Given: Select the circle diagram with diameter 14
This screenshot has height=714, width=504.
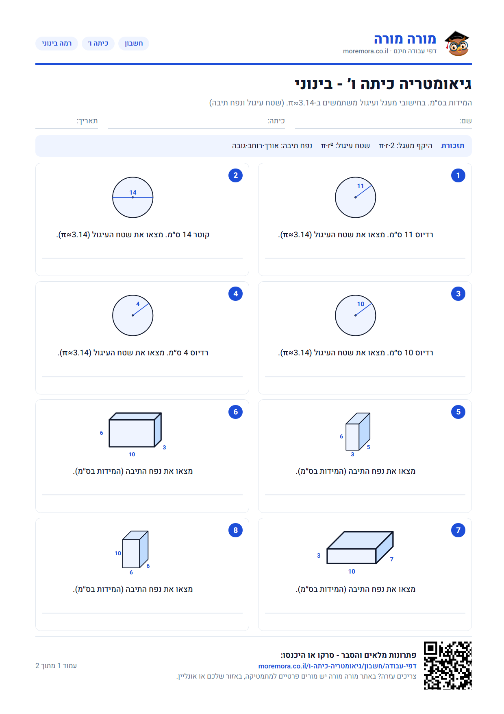Looking at the screenshot, I should (133, 197).
